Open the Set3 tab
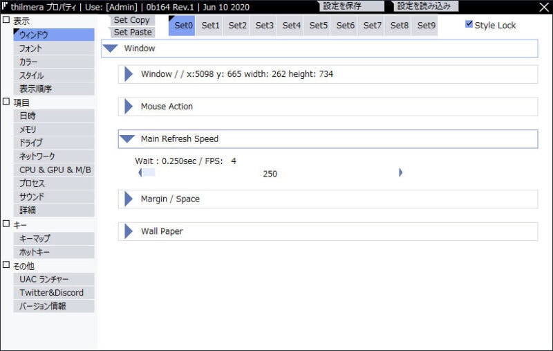Image resolution: width=553 pixels, height=351 pixels. tap(263, 26)
